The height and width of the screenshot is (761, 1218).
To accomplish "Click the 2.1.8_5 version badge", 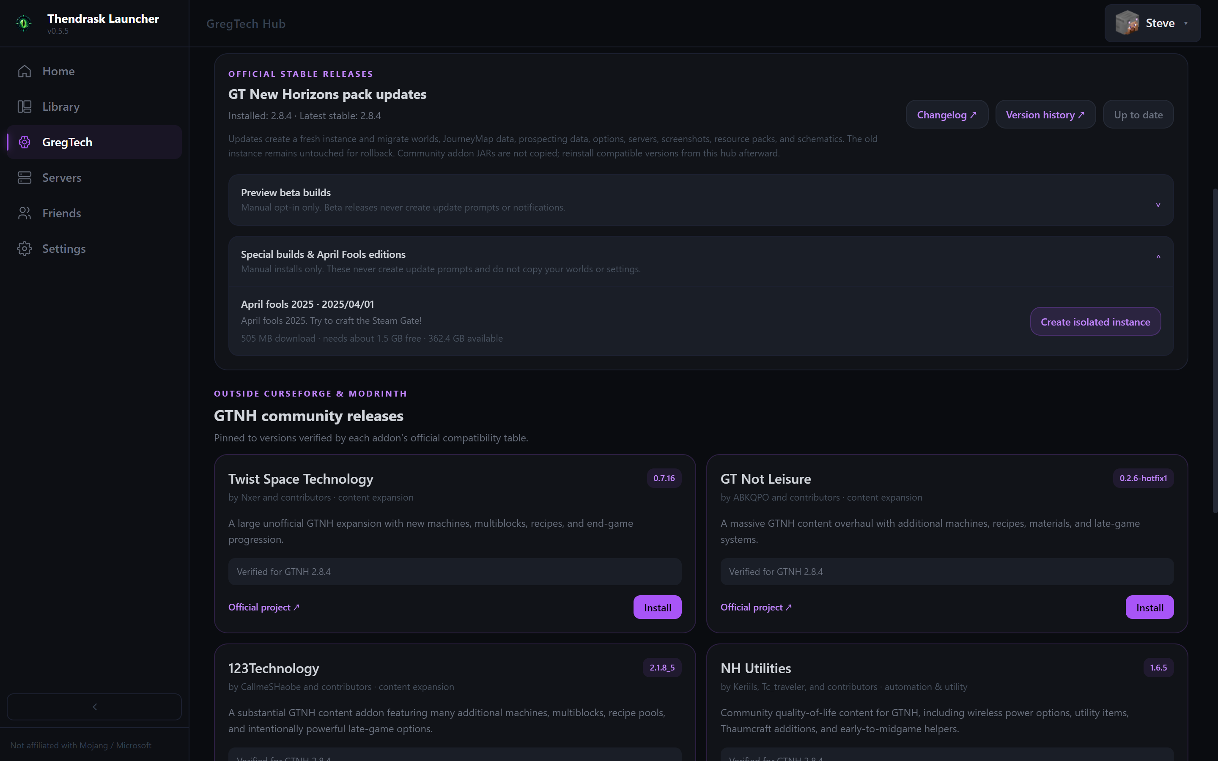I will tap(662, 668).
